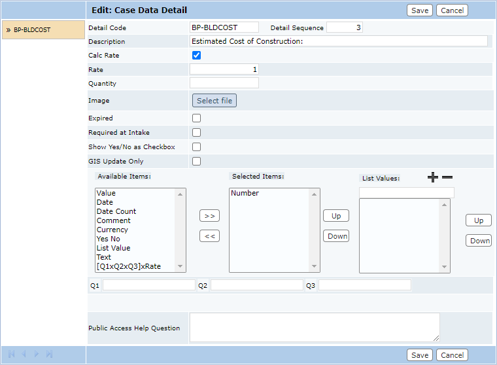Click the Q3 input field
The image size is (497, 365).
365,285
